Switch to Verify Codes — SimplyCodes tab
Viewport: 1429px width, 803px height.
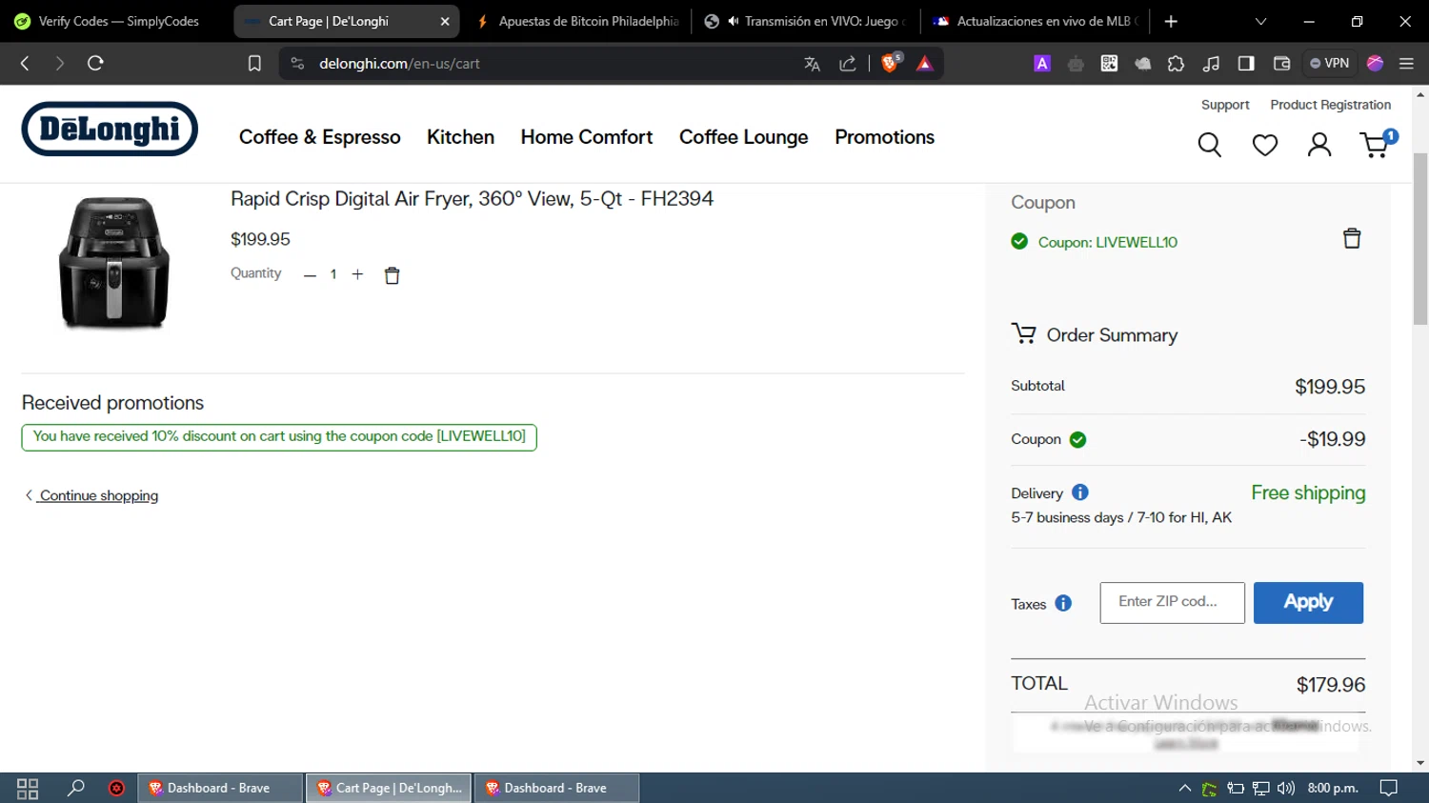[x=114, y=21]
